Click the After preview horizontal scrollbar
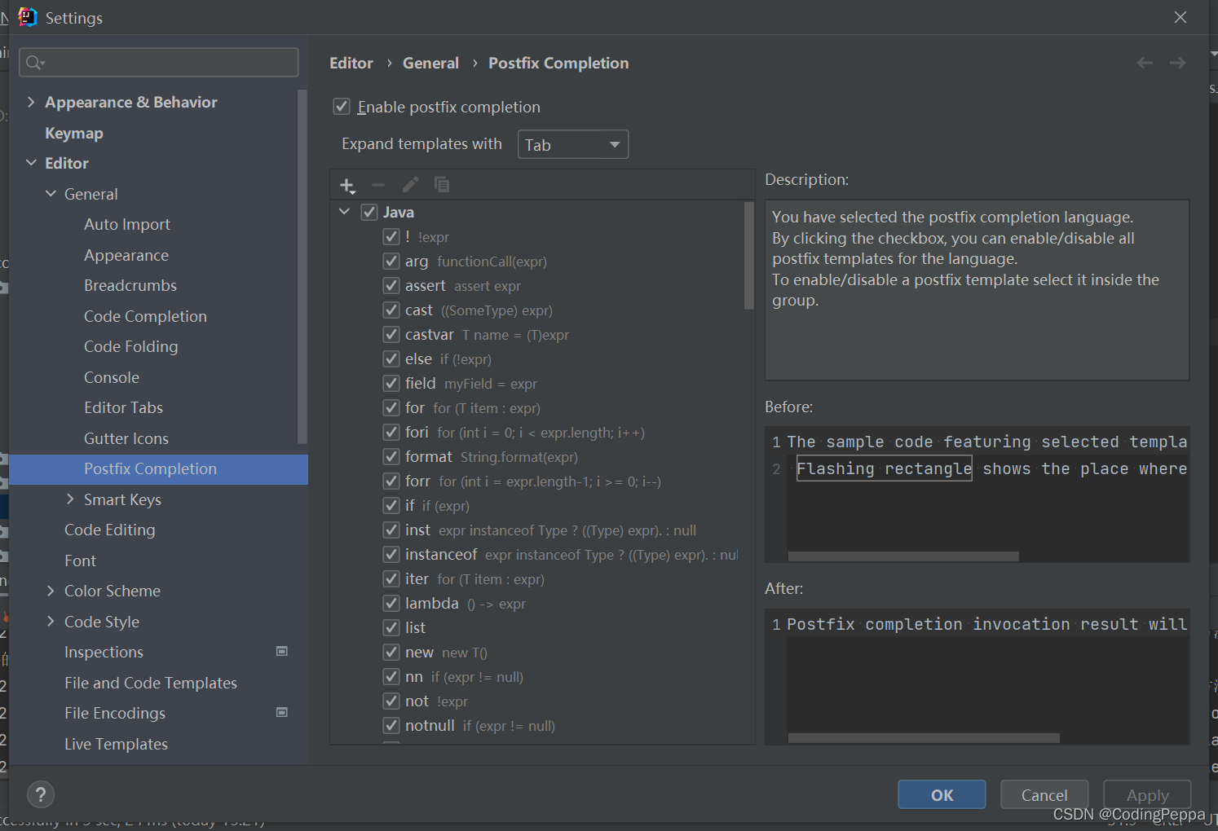The height and width of the screenshot is (831, 1218). click(924, 738)
